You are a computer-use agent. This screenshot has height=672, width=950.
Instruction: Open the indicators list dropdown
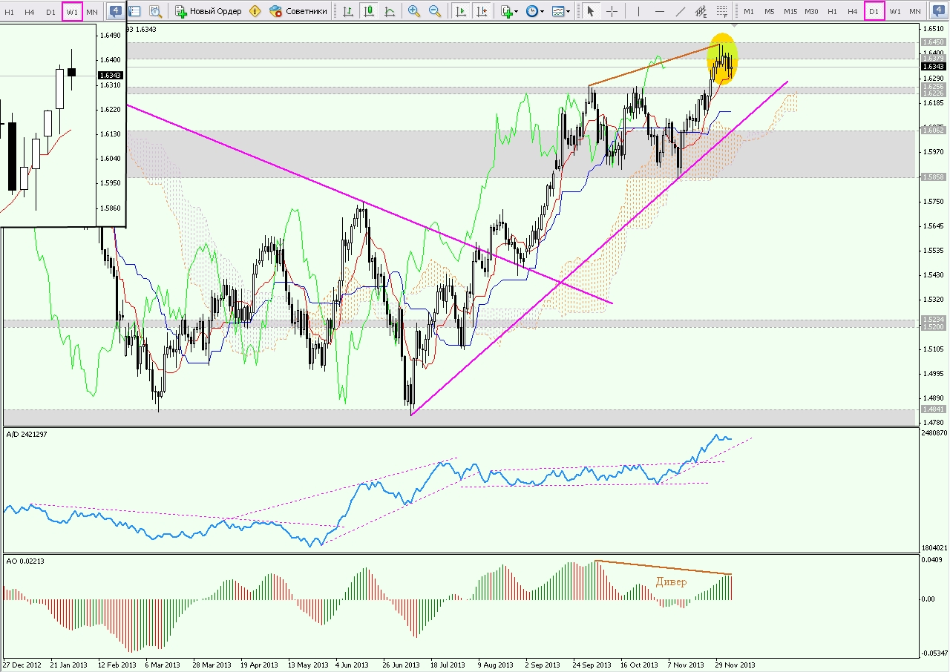(509, 11)
